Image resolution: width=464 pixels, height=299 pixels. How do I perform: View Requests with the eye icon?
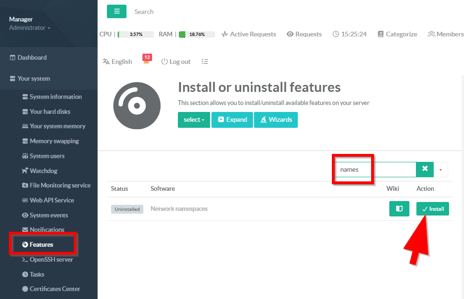coord(304,34)
